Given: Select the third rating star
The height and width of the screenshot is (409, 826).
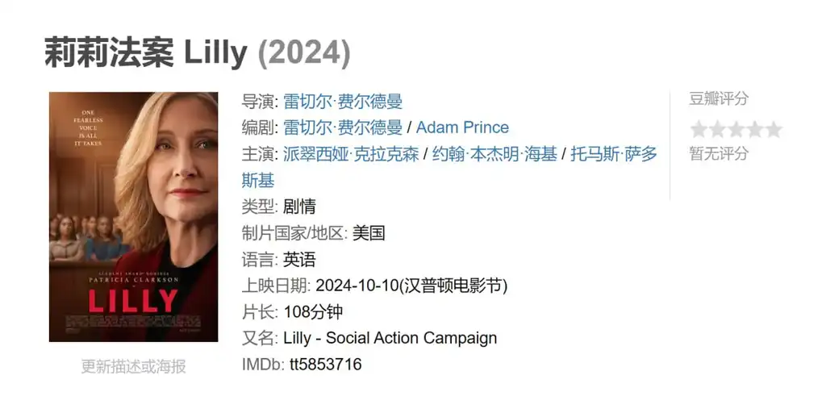Looking at the screenshot, I should point(736,129).
